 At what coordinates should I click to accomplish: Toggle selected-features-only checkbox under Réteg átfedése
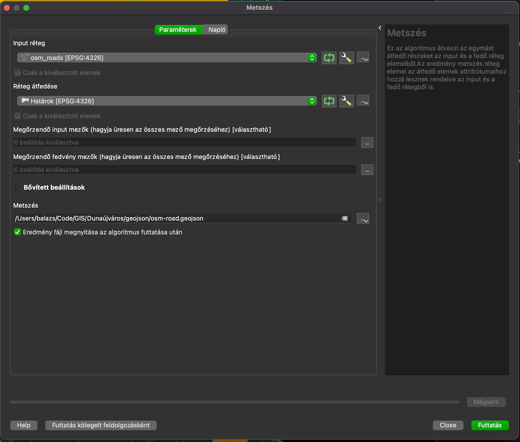(18, 116)
